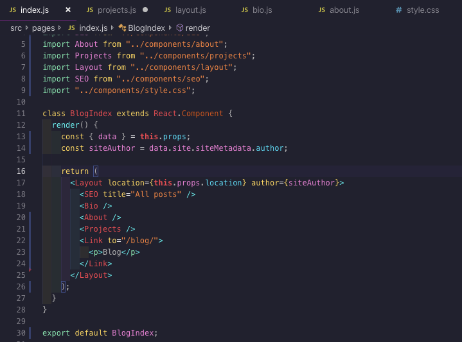
Task: Open the about.js editor tab
Action: 344,10
